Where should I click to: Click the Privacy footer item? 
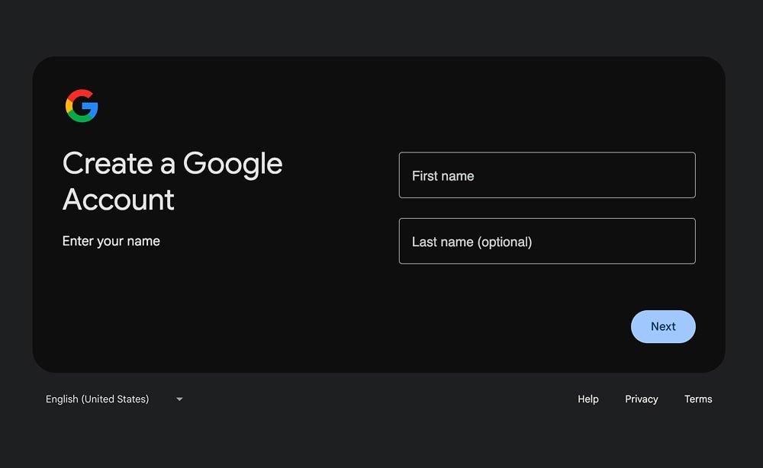642,399
